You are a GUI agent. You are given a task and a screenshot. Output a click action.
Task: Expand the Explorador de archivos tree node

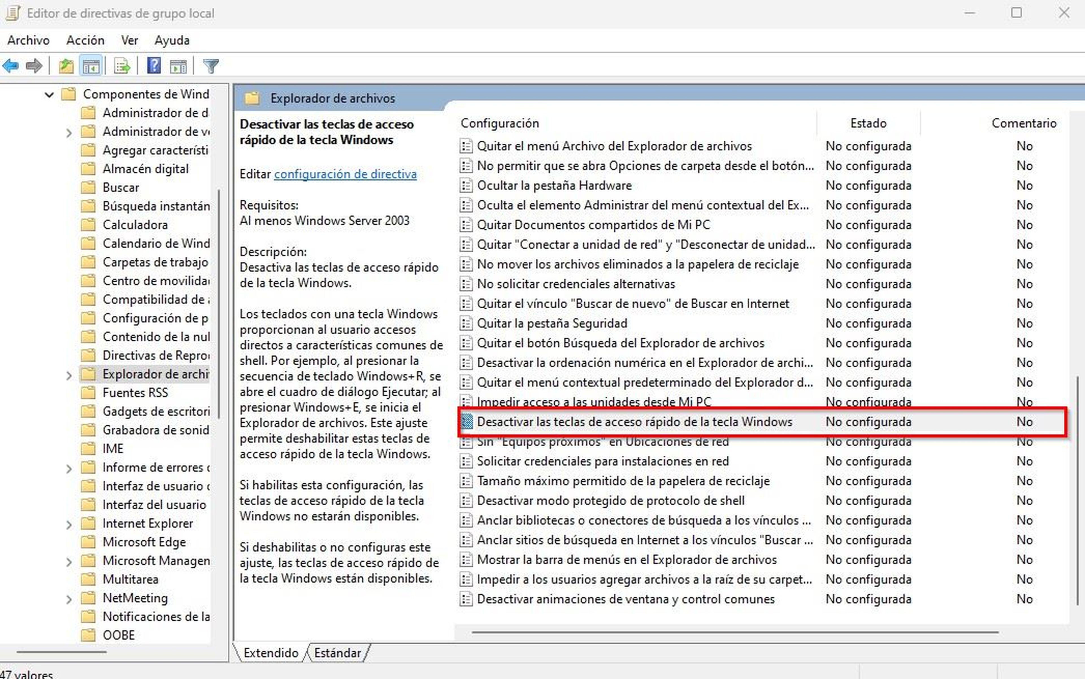point(69,375)
